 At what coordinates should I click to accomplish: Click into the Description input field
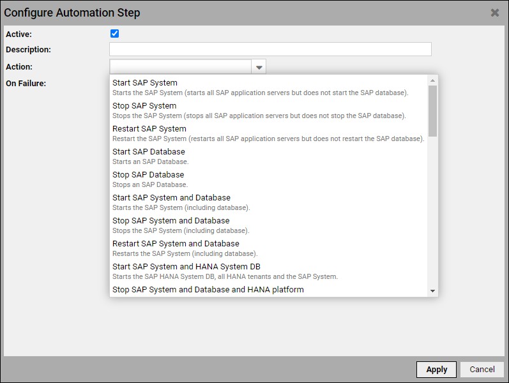pos(270,49)
